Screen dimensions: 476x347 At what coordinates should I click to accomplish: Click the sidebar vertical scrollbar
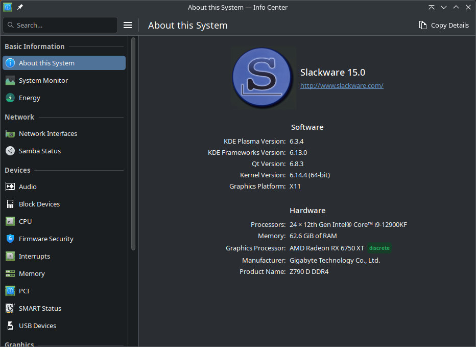tap(133, 144)
